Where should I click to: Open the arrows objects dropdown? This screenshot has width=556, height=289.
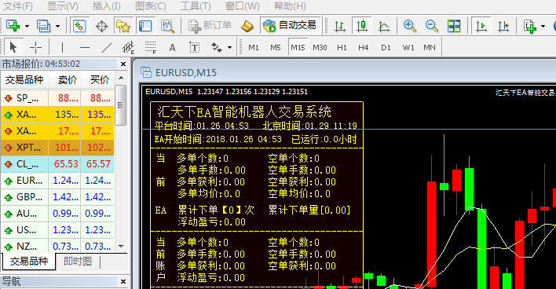pyautogui.click(x=230, y=48)
